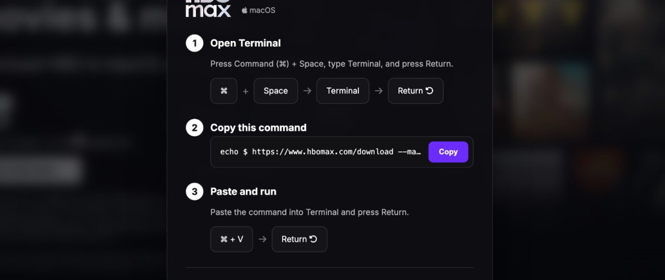Click the "Paste the command into Terminal" text
Image resolution: width=665 pixels, height=280 pixels.
tap(309, 212)
